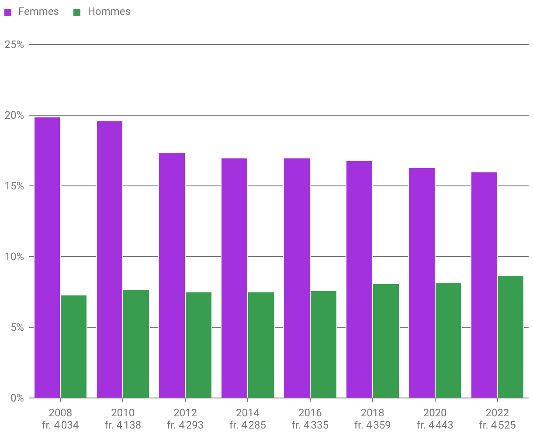The width and height of the screenshot is (533, 439).
Task: Click the 25% y-axis label
Action: [14, 45]
